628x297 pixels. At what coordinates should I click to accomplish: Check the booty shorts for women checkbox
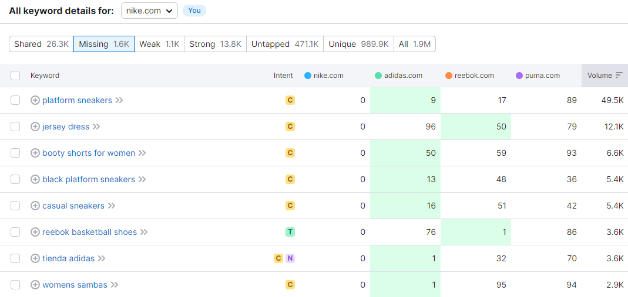(15, 153)
